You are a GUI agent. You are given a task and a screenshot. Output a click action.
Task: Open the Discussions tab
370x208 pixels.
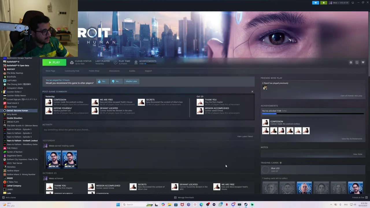click(x=114, y=71)
